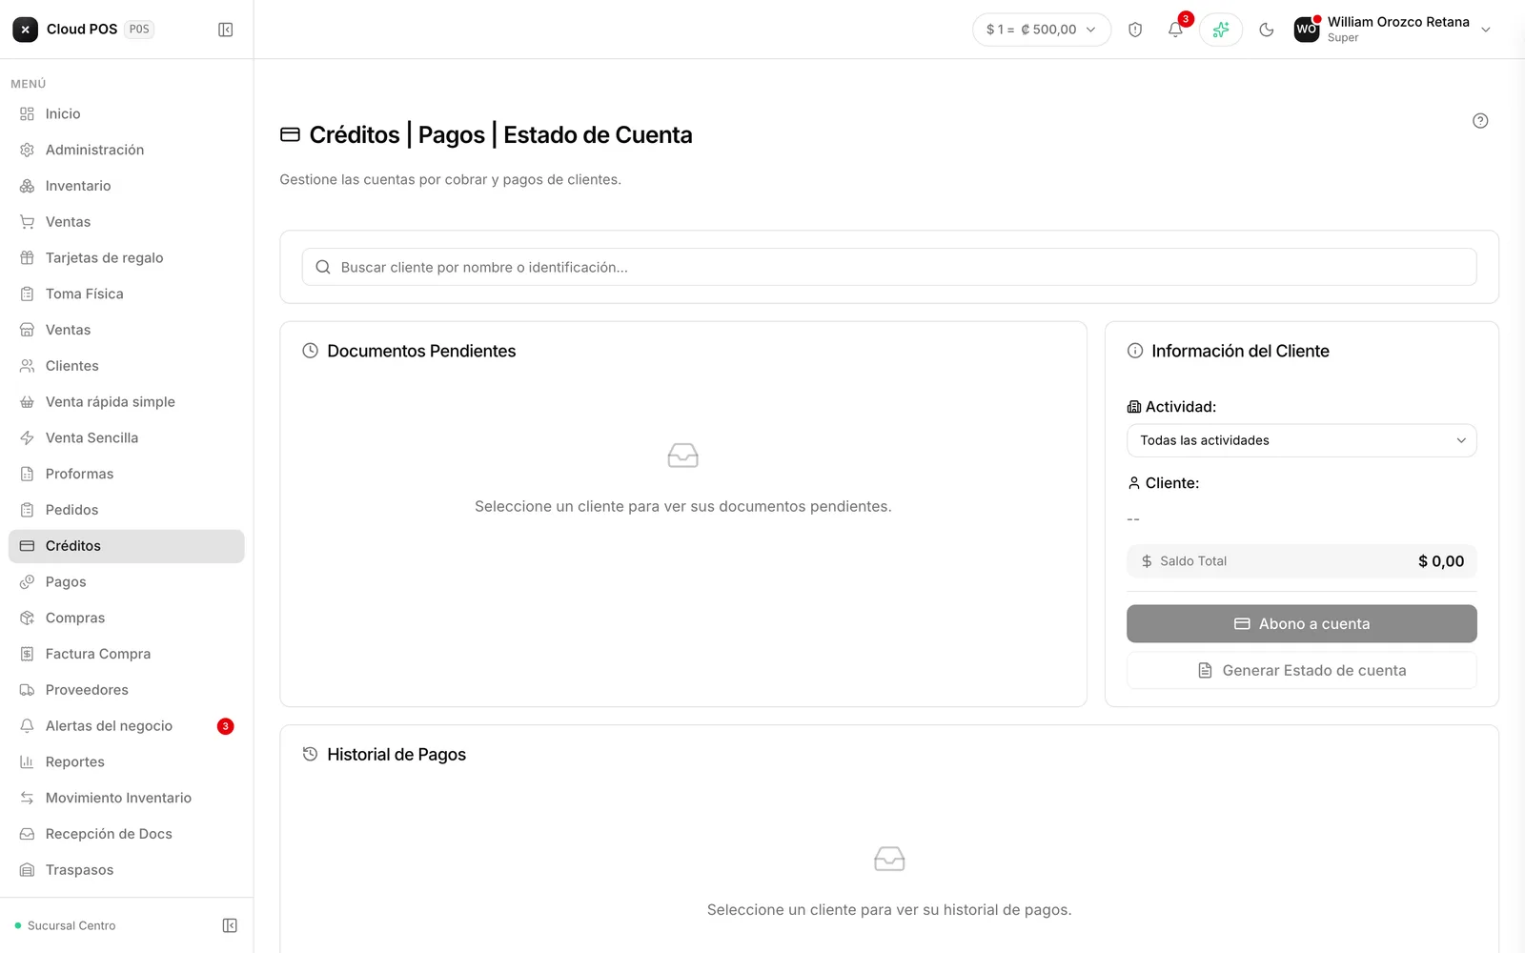
Task: Toggle dark mode with moon icon
Action: pyautogui.click(x=1267, y=30)
